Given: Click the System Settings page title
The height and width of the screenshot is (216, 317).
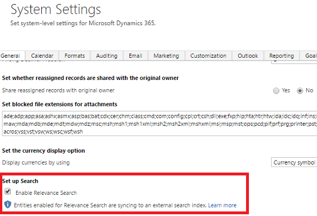Looking at the screenshot, I should (56, 10).
